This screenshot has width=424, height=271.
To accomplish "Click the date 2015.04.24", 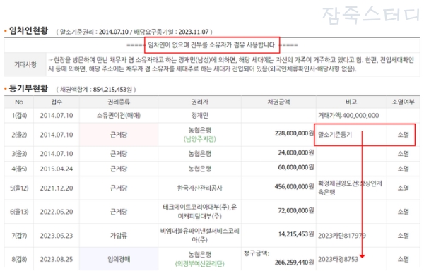I will click(57, 169).
